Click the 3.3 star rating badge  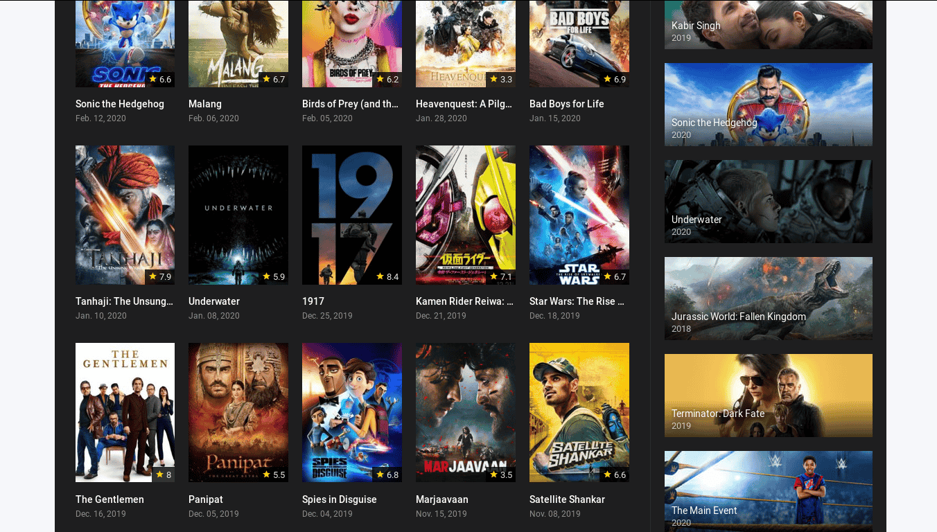(501, 79)
